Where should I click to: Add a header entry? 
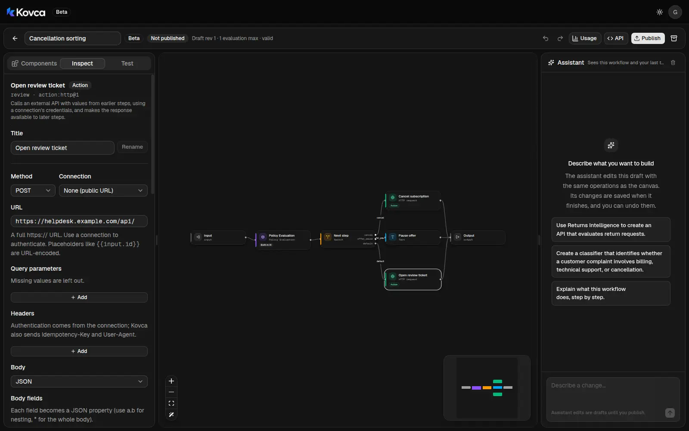[x=79, y=351]
